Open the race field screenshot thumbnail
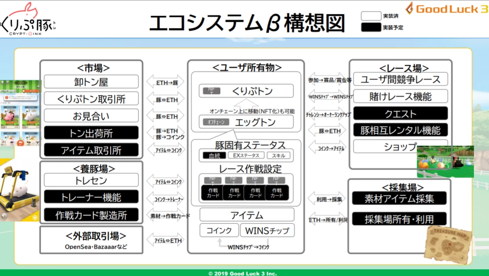 click(445, 161)
